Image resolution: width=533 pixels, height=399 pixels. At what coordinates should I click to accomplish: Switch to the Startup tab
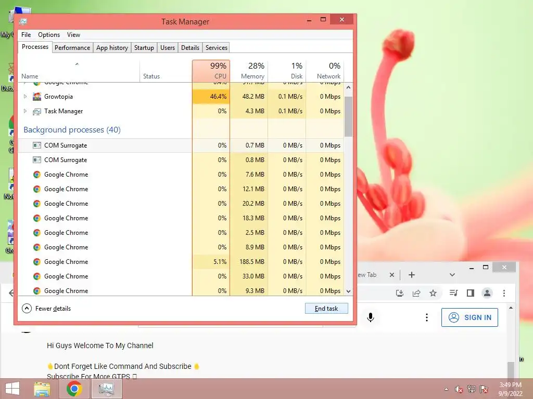tap(144, 47)
